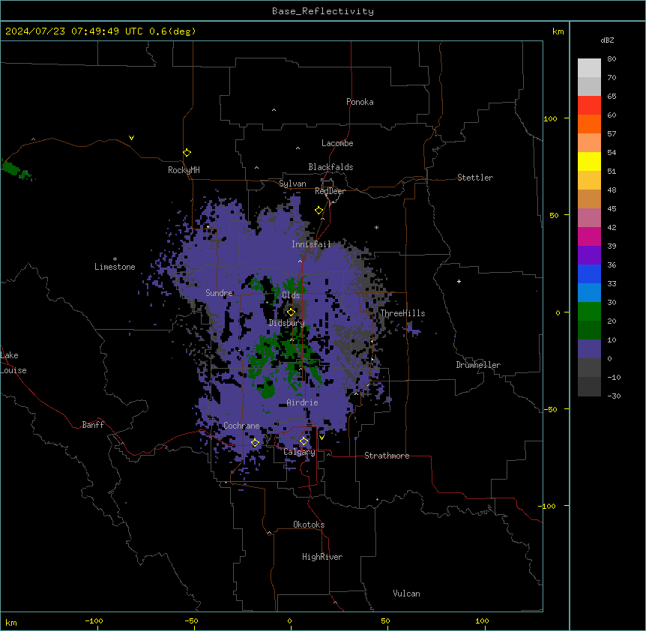Screen dimensions: 646x631
Task: Click the Innisfail city label
Action: [x=311, y=244]
